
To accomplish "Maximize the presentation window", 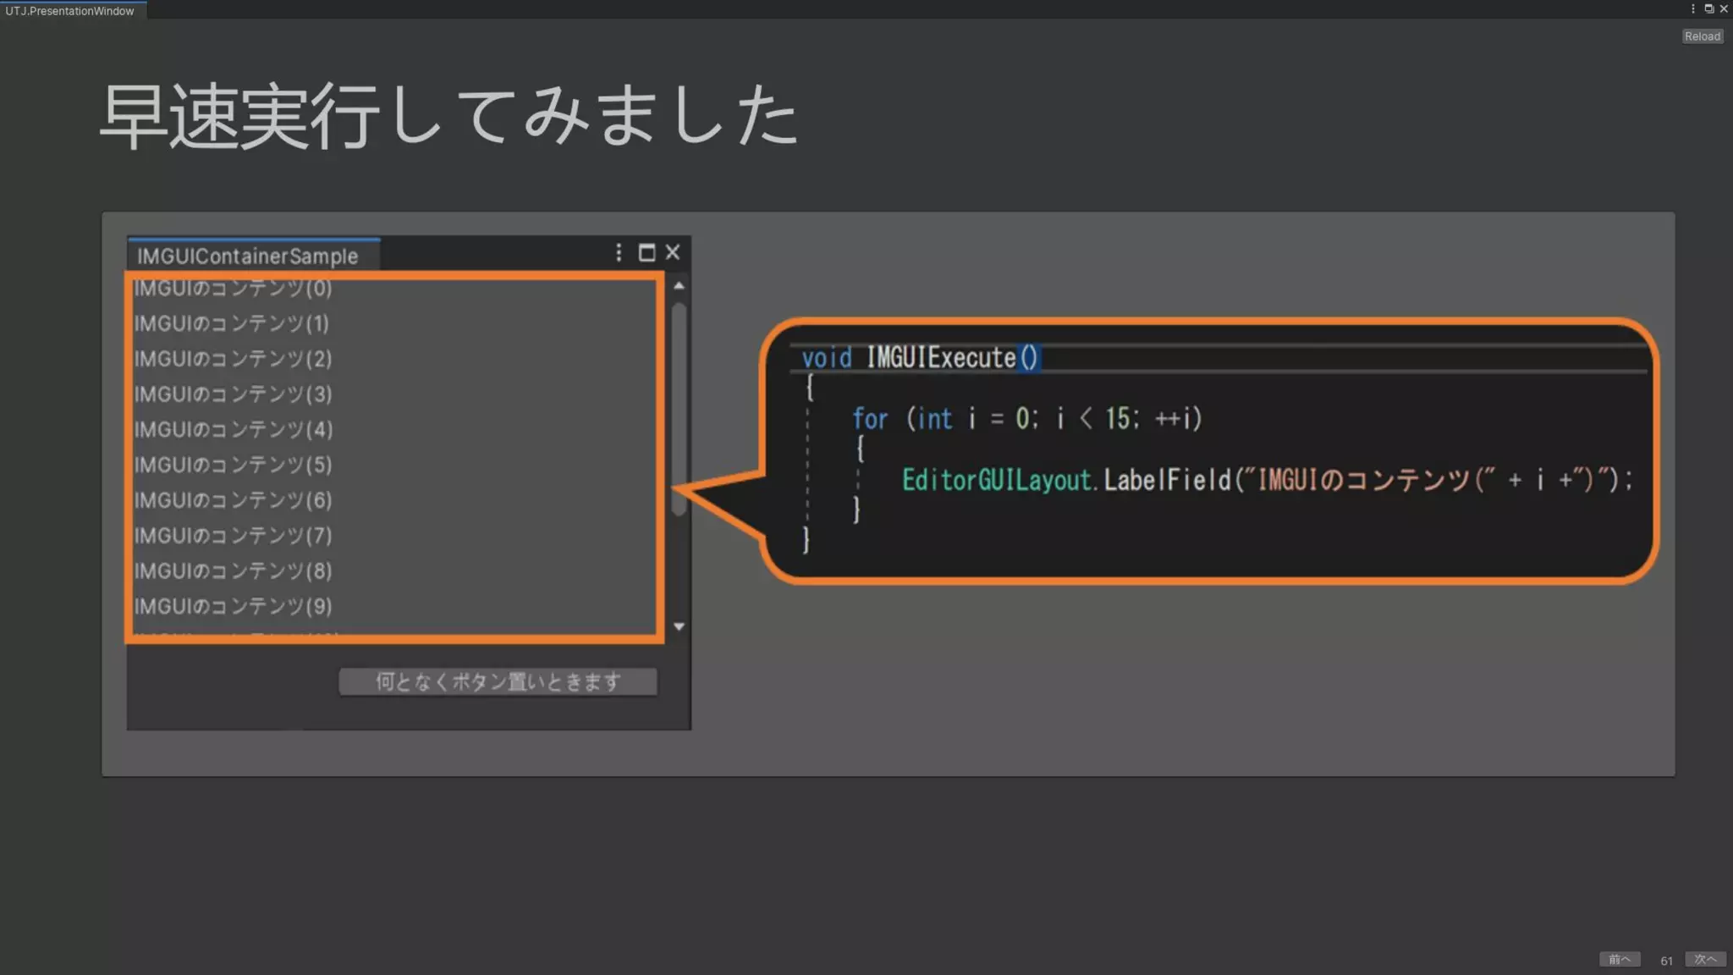I will tap(1708, 8).
